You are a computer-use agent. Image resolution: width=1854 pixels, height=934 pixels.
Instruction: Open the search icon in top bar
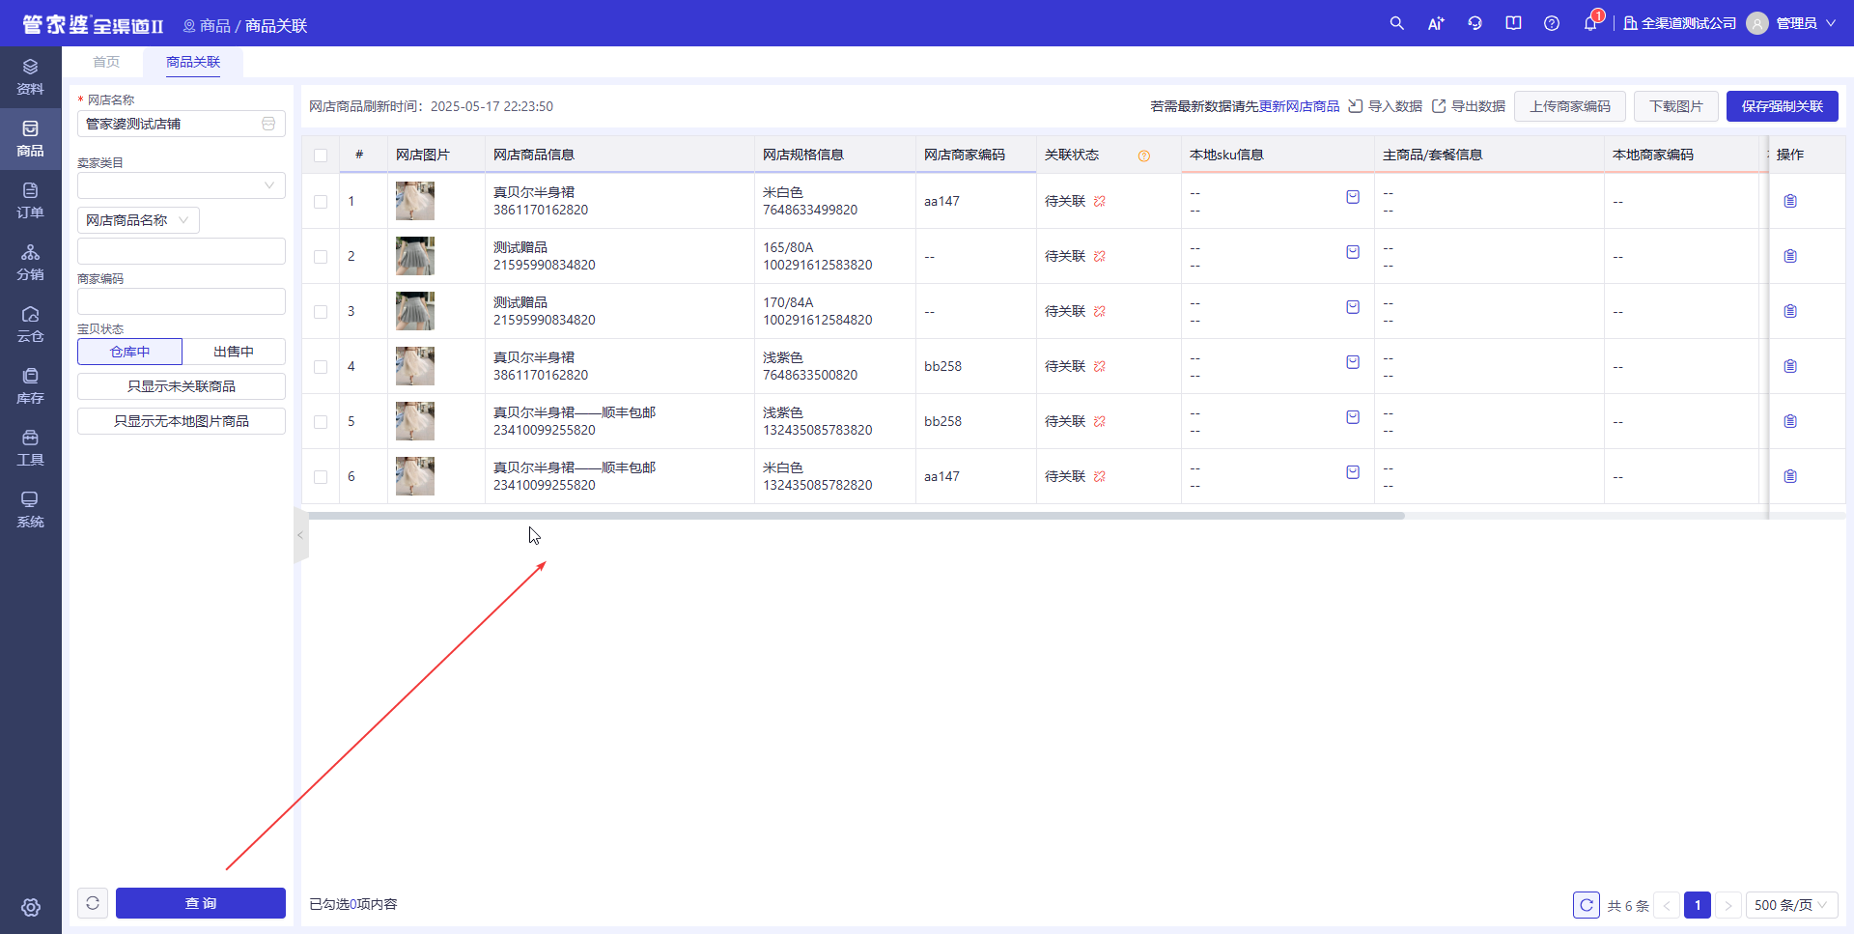[1396, 23]
